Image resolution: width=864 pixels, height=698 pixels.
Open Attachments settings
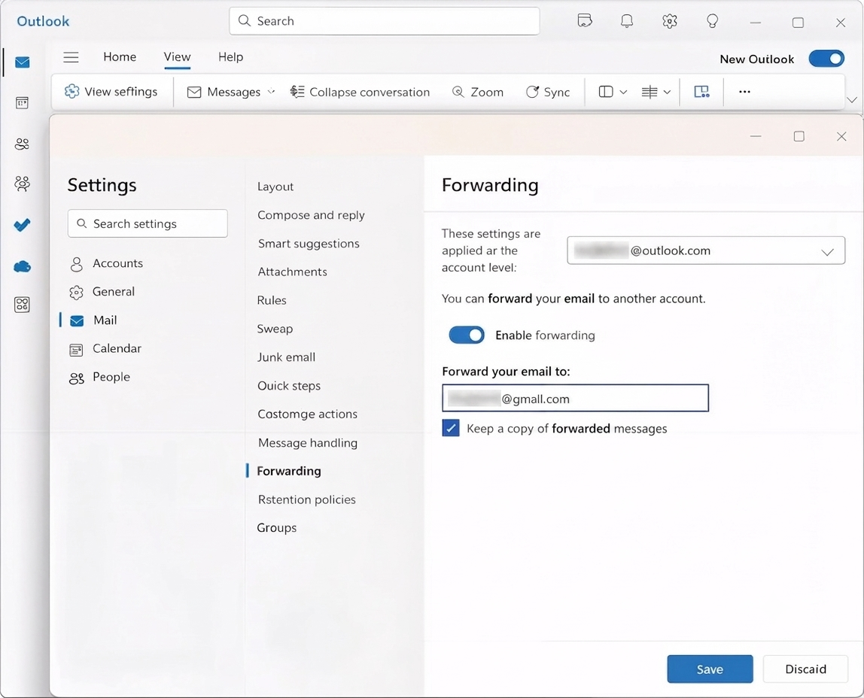click(x=293, y=272)
